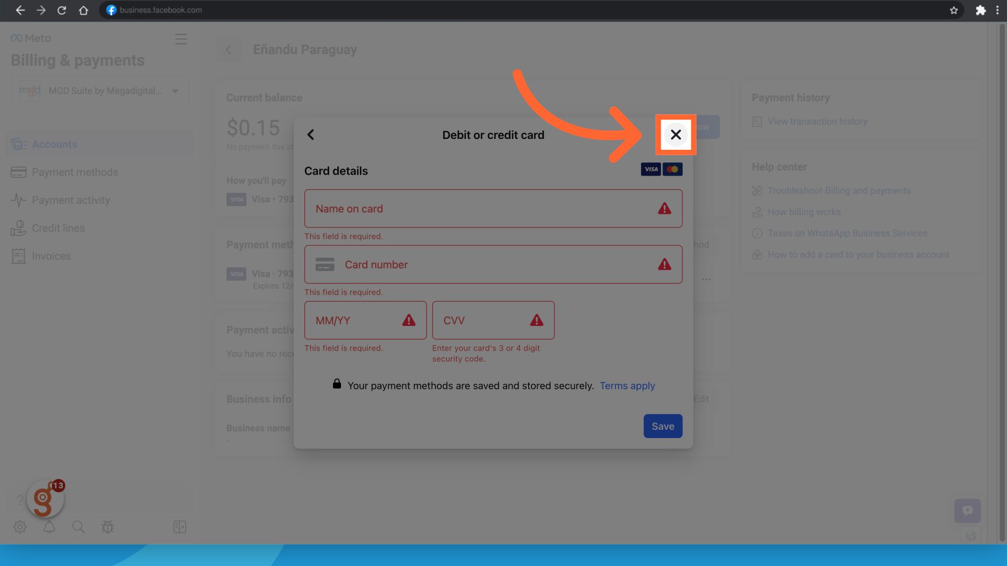
Task: Focus the Card number input field
Action: click(x=493, y=265)
